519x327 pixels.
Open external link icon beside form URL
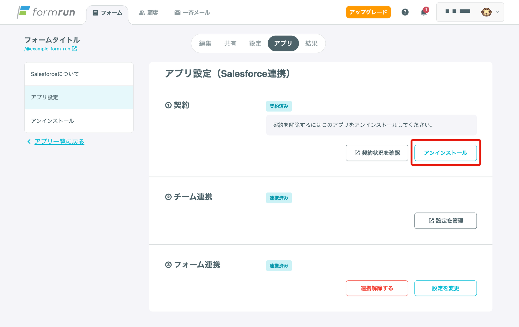74,49
